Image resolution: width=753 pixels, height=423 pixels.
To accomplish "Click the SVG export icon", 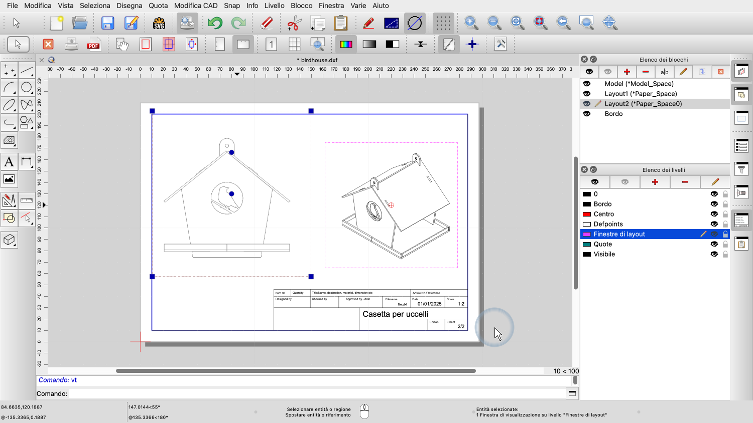I will [159, 23].
